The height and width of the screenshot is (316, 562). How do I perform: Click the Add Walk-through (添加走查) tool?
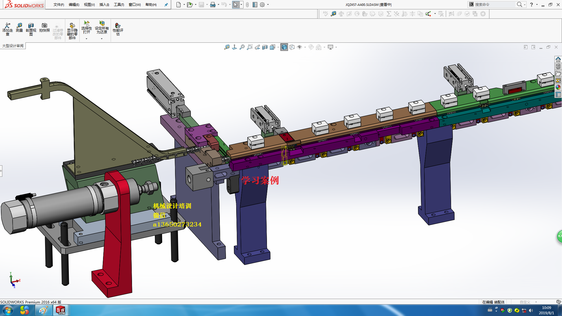click(8, 29)
